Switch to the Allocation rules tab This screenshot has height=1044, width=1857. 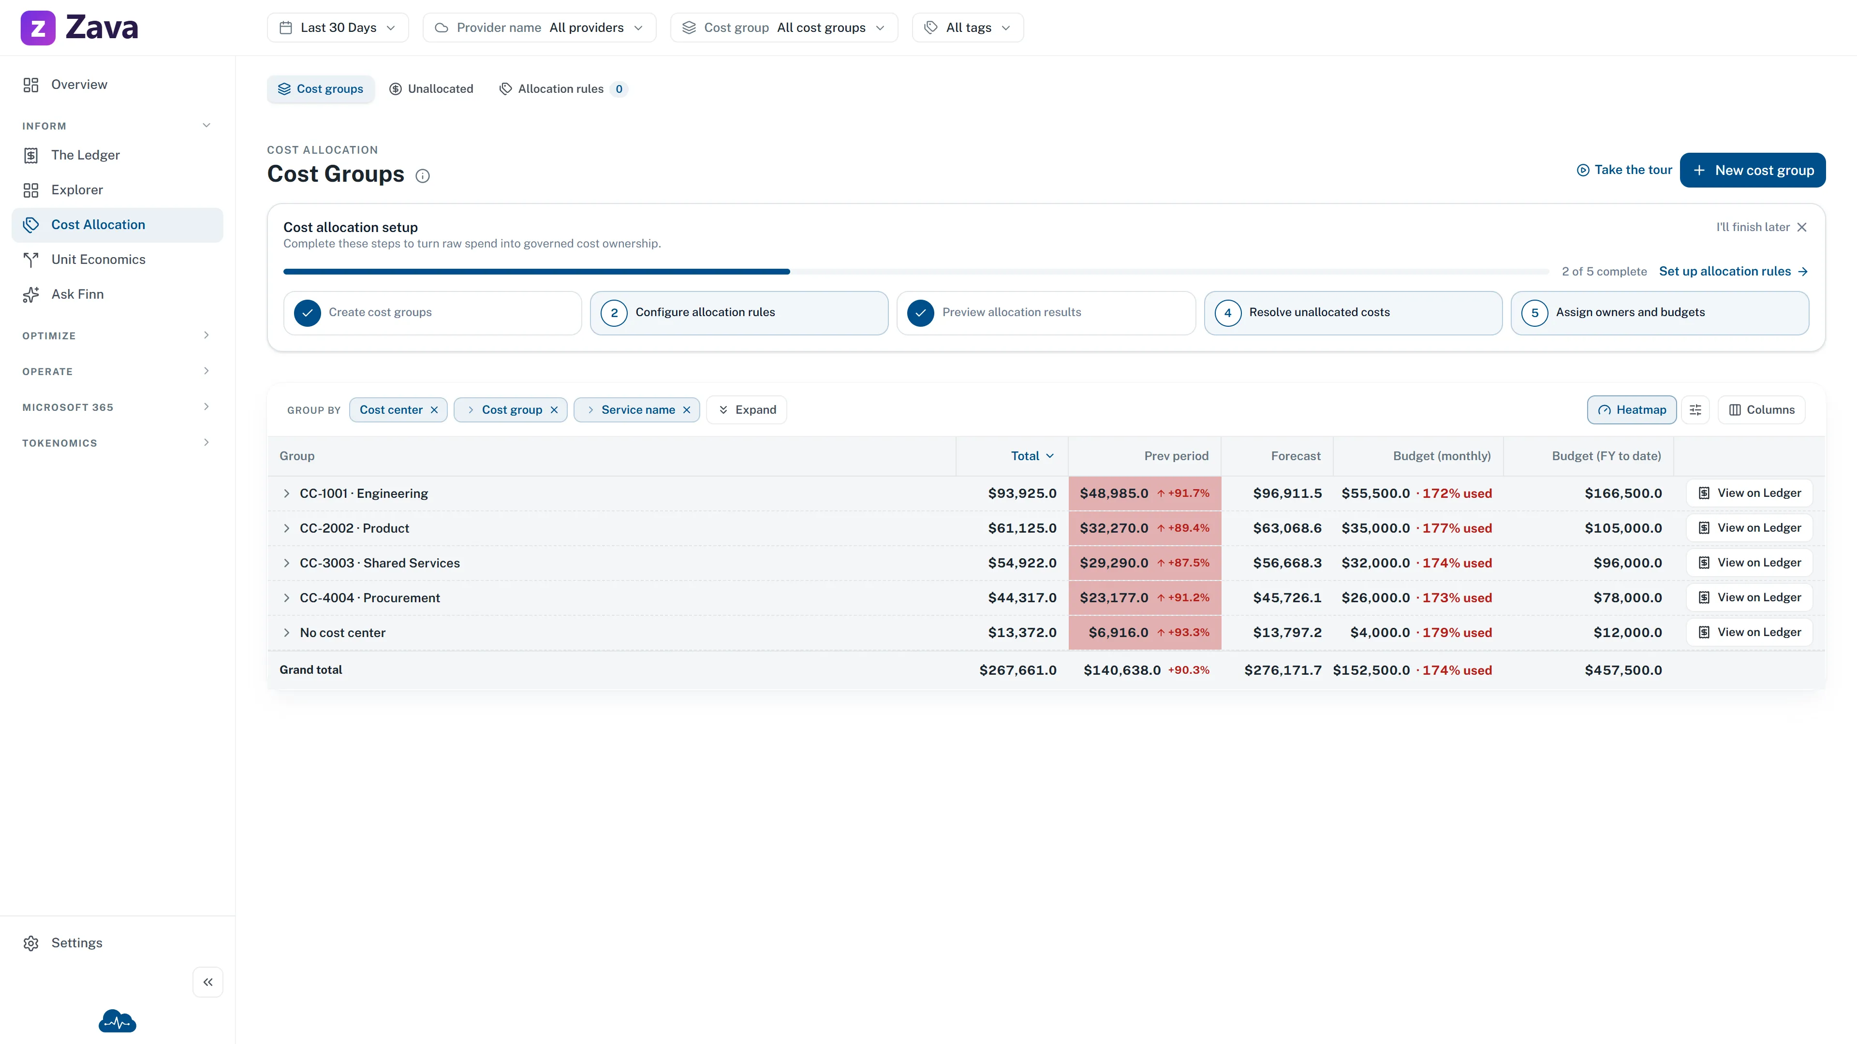563,88
